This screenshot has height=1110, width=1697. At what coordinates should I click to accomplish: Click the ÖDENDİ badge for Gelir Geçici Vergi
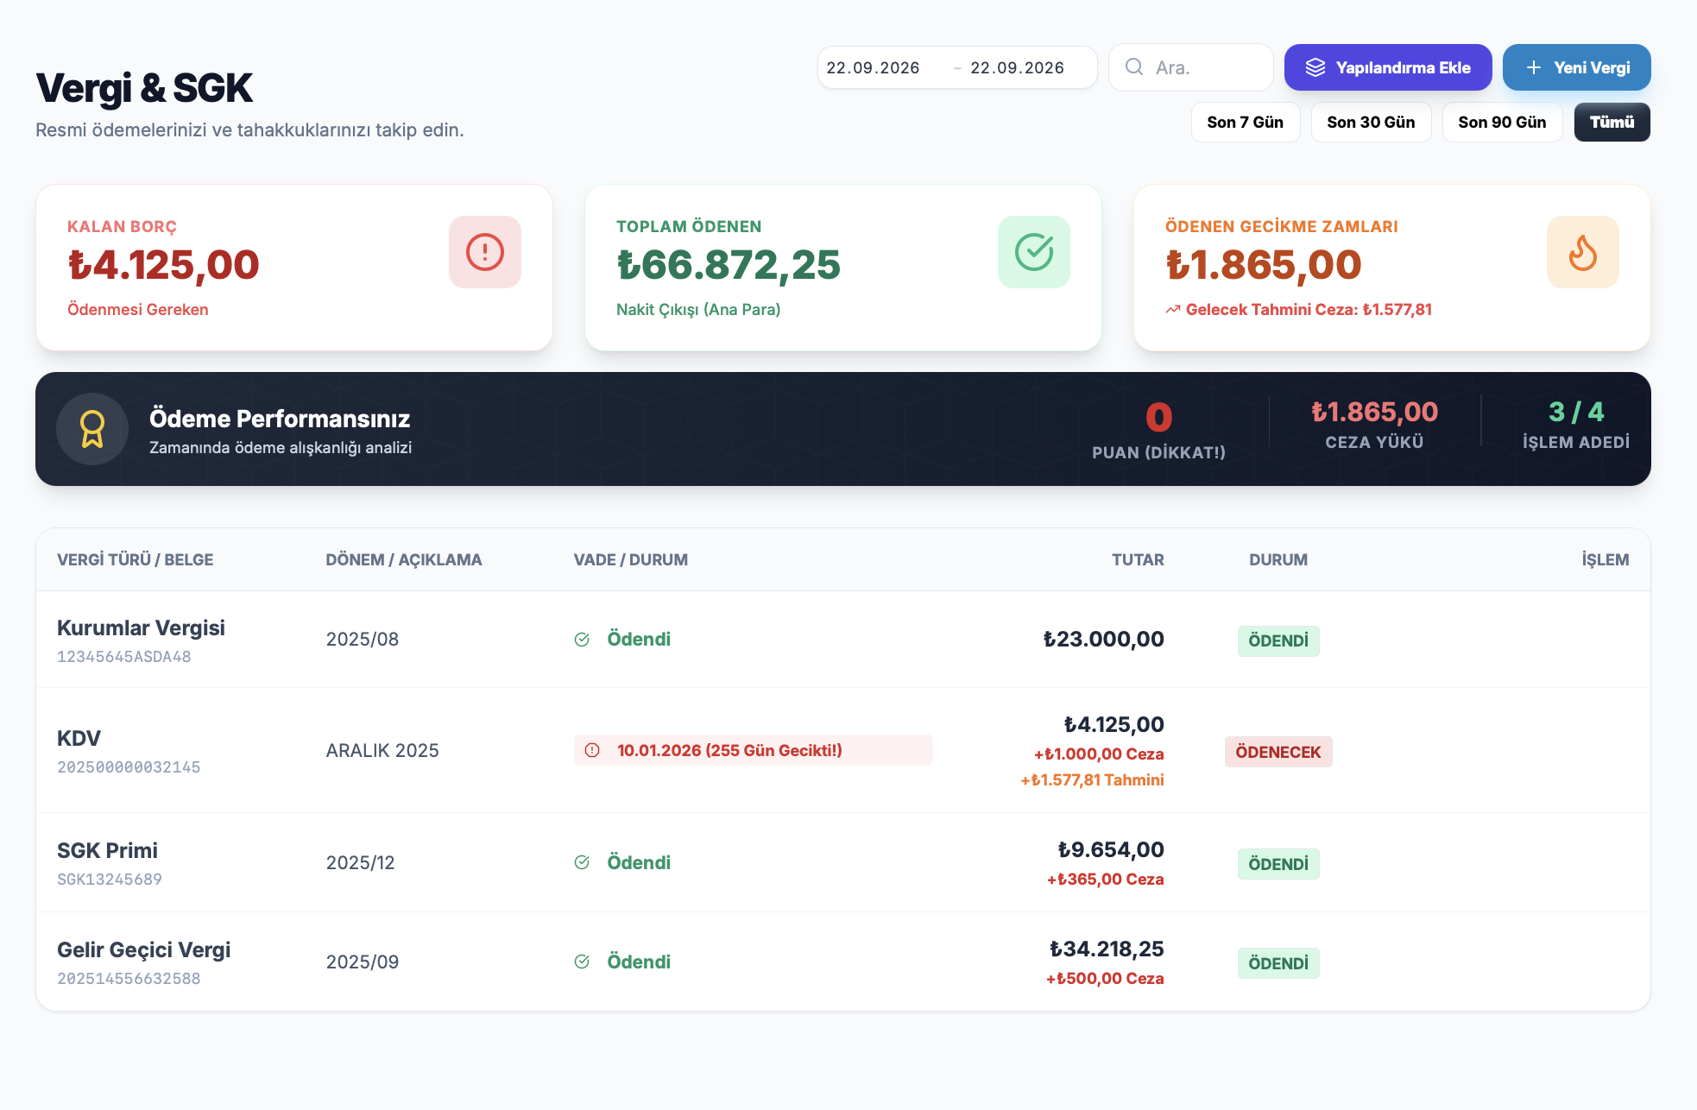(x=1278, y=963)
